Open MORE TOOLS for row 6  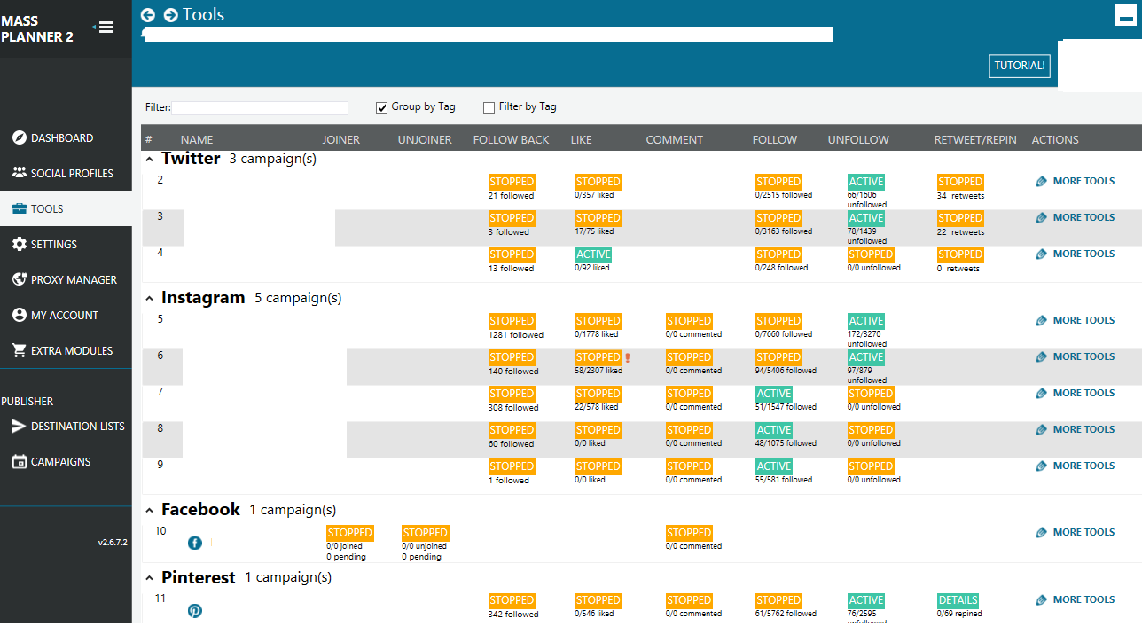pyautogui.click(x=1083, y=356)
